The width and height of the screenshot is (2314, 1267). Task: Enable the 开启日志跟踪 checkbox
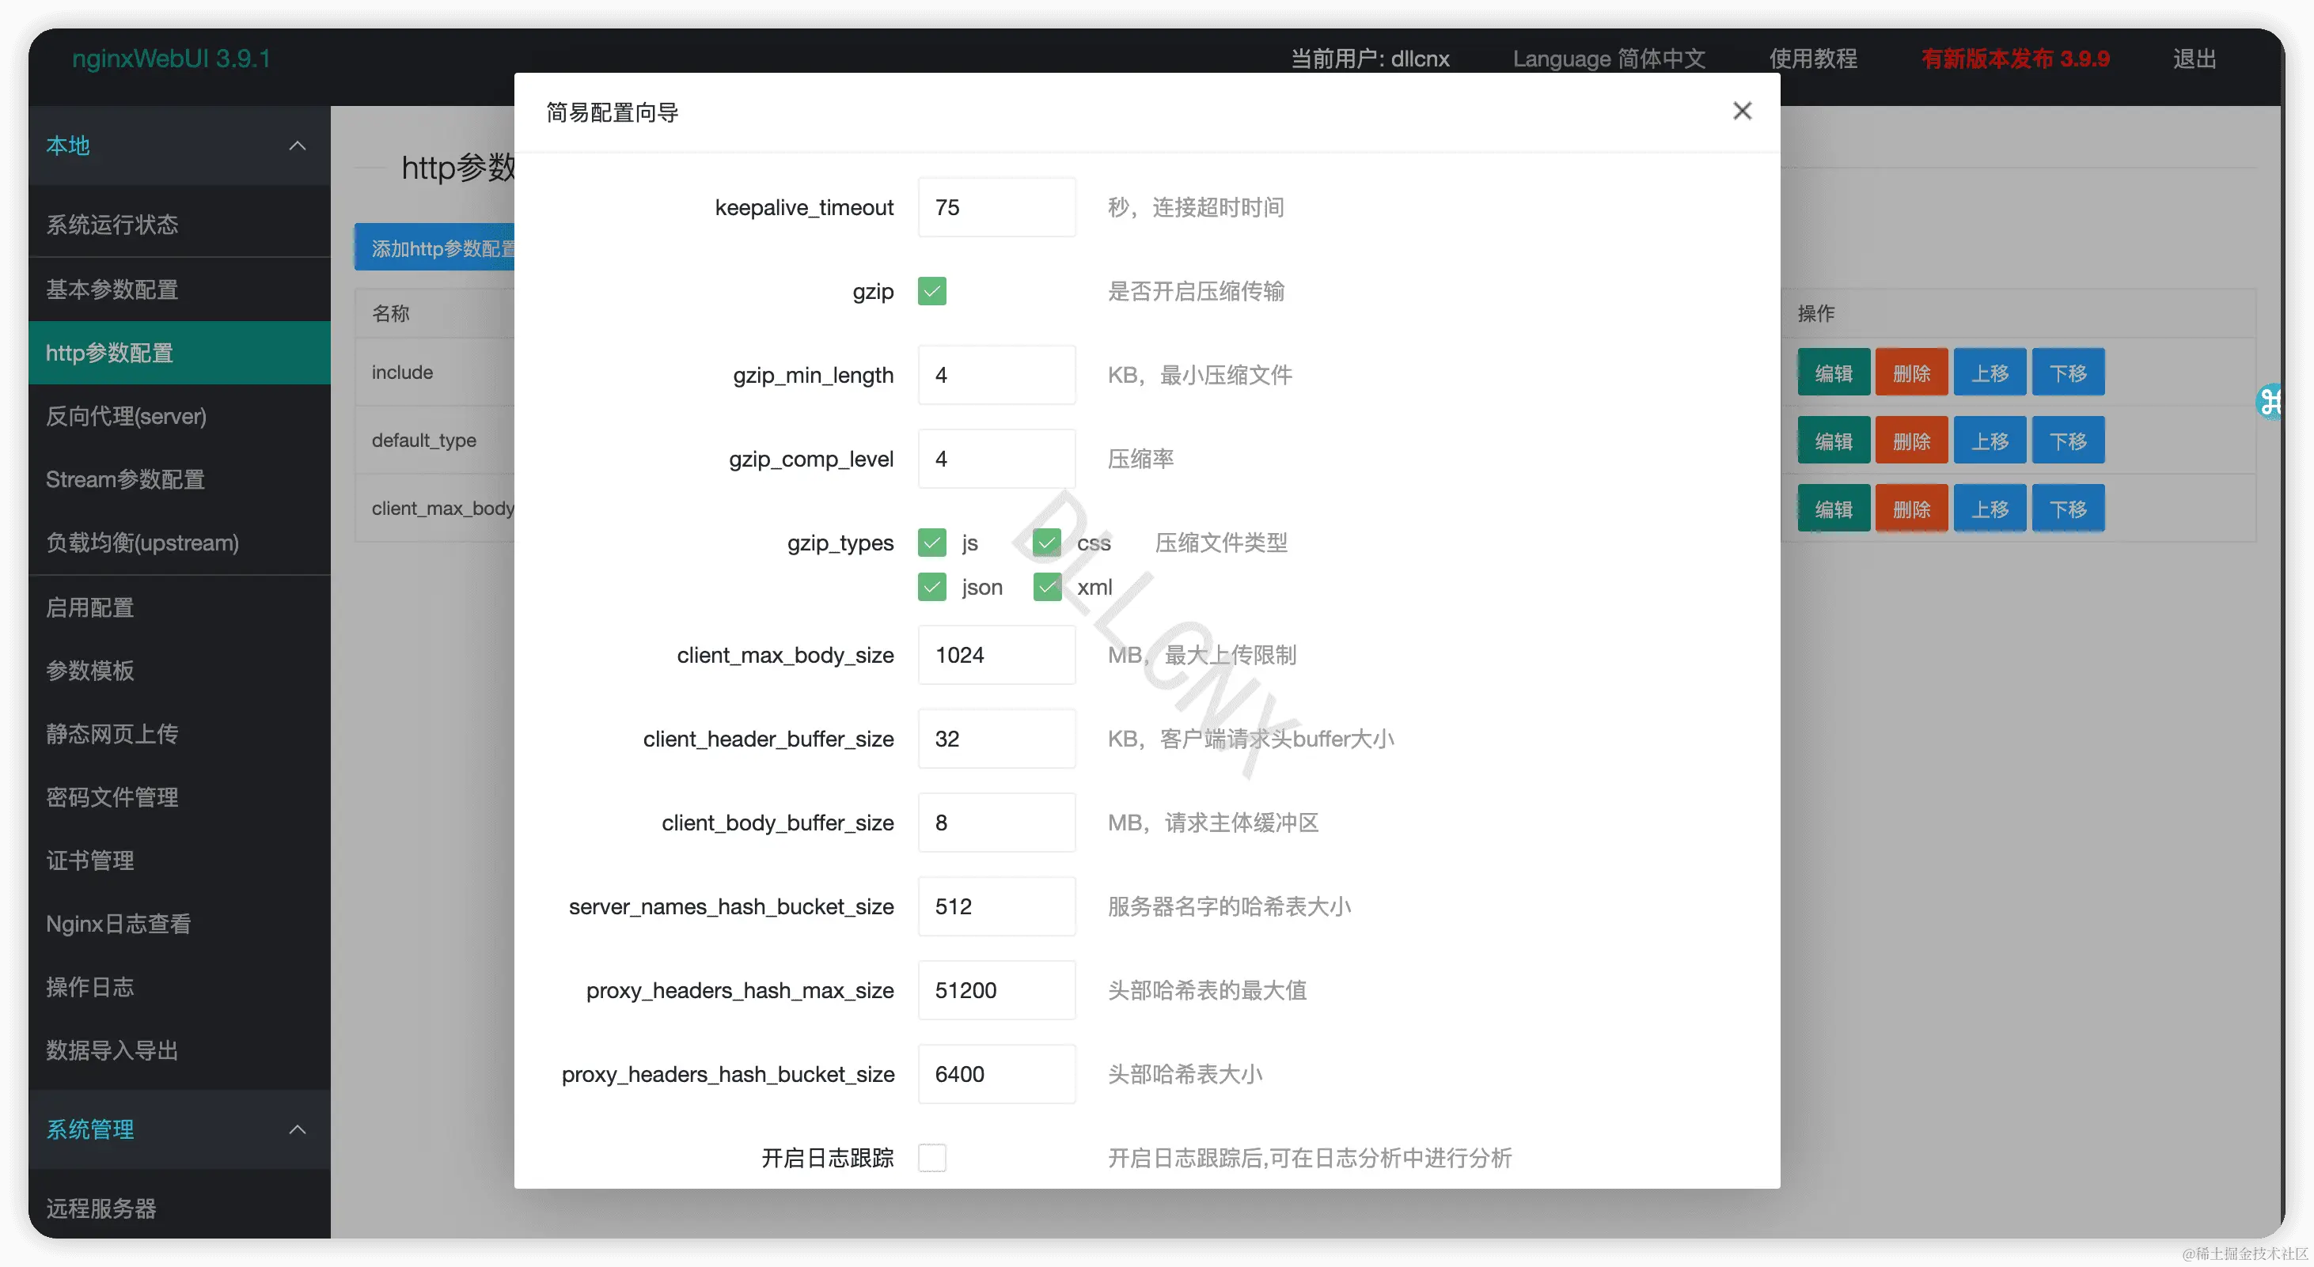(931, 1157)
